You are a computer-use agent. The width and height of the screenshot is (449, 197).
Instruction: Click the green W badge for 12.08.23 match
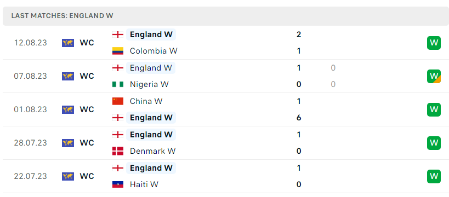point(434,43)
